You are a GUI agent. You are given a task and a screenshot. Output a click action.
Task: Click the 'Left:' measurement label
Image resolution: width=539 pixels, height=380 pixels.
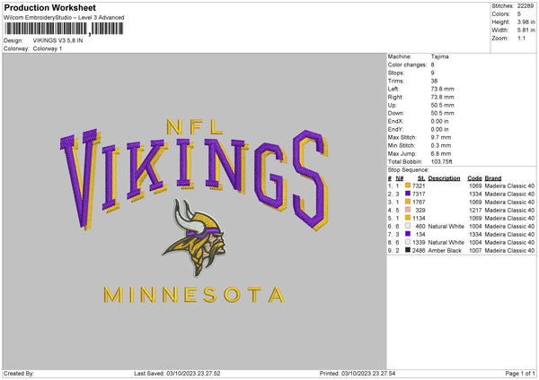coord(393,89)
